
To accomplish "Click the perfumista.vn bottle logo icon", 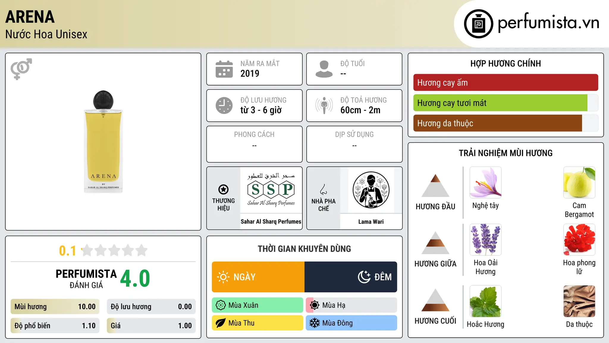I will [478, 24].
